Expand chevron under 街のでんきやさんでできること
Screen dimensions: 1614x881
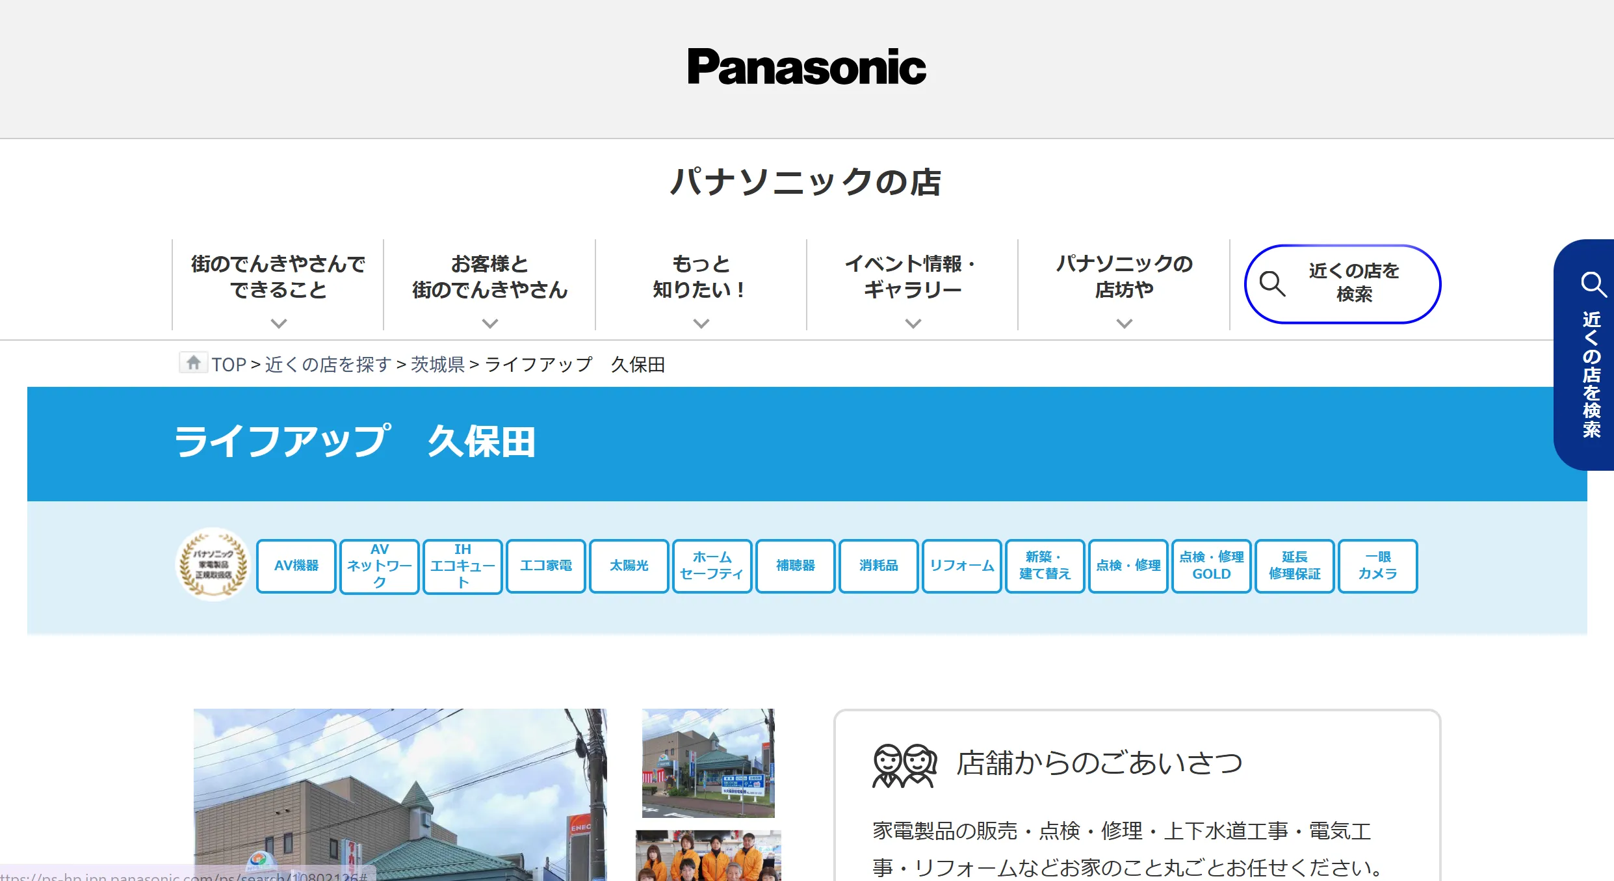pos(278,323)
